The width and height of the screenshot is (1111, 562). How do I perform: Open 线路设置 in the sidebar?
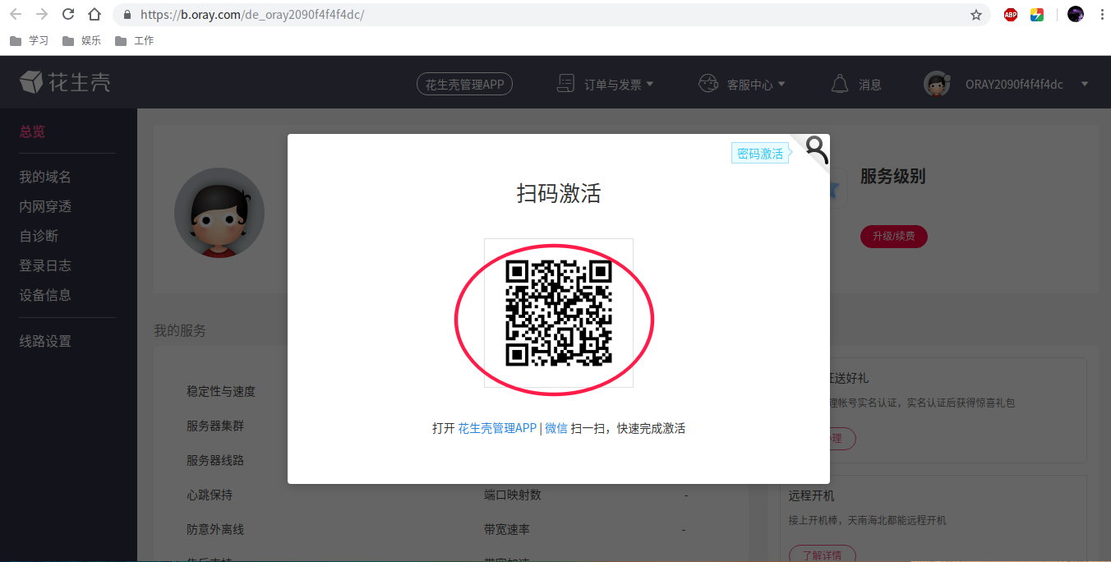coord(45,341)
